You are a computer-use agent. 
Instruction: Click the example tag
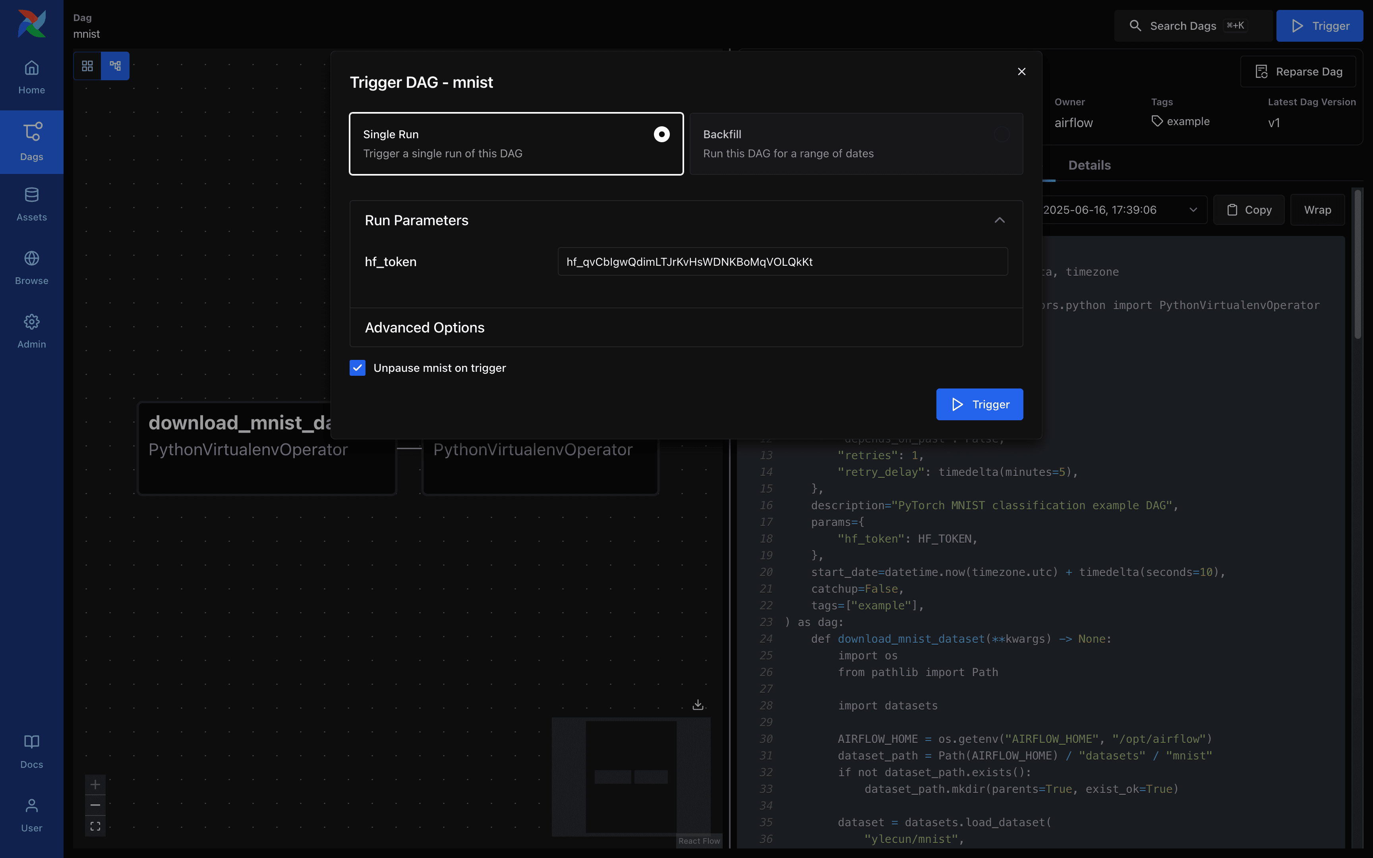tap(1180, 122)
